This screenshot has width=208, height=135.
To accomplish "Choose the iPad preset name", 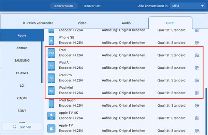I will coord(62,50).
